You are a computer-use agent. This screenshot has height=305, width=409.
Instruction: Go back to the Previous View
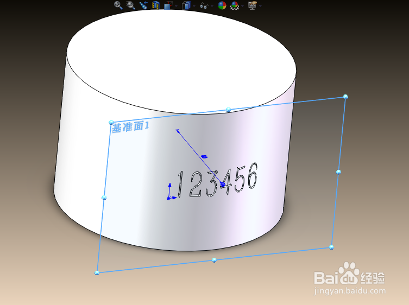143,5
